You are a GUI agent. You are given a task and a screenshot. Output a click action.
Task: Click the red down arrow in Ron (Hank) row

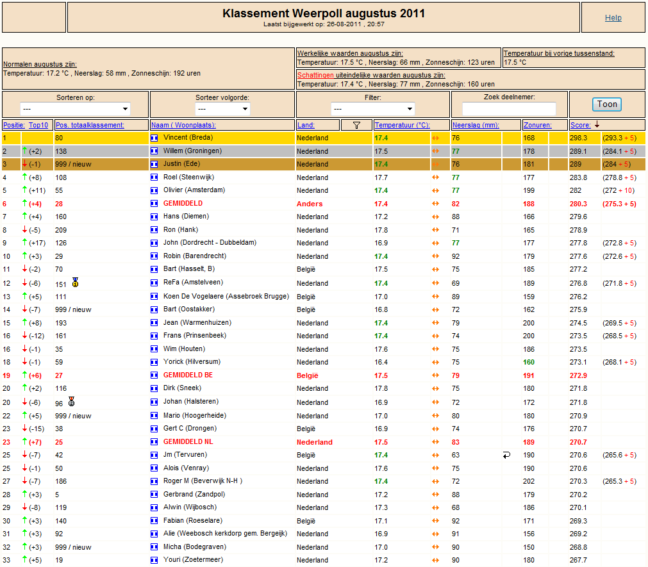click(25, 229)
